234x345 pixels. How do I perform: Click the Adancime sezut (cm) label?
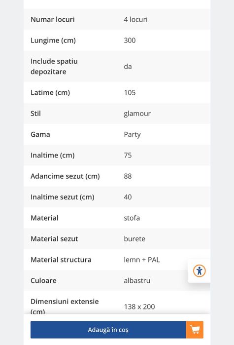(x=65, y=176)
